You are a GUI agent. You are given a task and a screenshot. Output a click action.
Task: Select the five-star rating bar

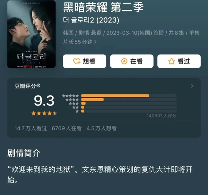tap(129, 96)
